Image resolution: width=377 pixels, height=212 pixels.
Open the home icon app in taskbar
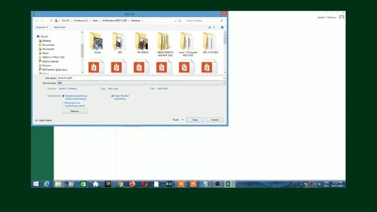[95, 184]
